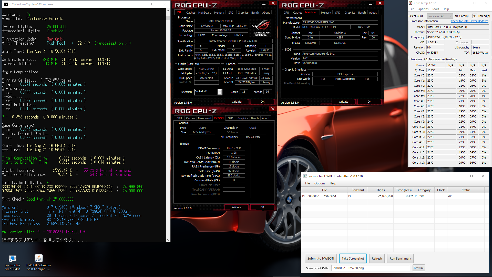Open Bench tab in top-left CPU-Z window
This screenshot has width=492, height=277.
tap(255, 13)
